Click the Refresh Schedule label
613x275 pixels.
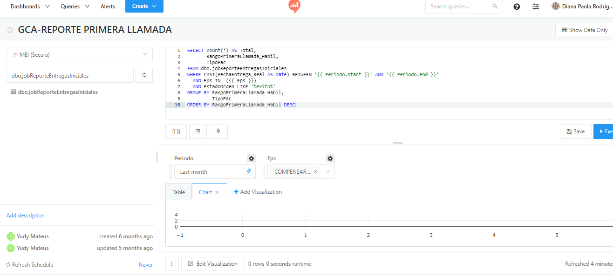(x=33, y=265)
